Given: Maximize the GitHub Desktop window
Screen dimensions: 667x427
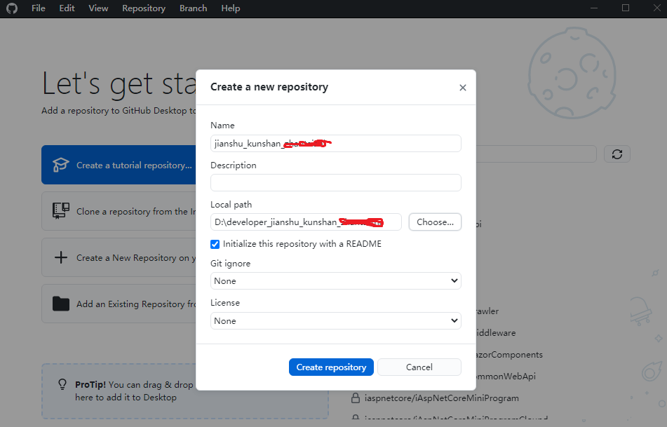Looking at the screenshot, I should [x=626, y=8].
